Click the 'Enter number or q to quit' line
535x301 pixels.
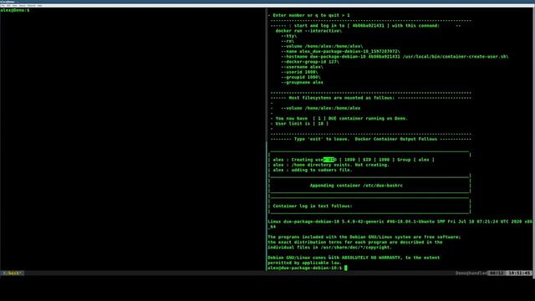click(x=308, y=15)
